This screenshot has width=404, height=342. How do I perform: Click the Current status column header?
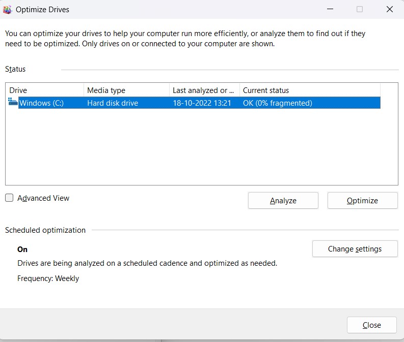coord(310,90)
